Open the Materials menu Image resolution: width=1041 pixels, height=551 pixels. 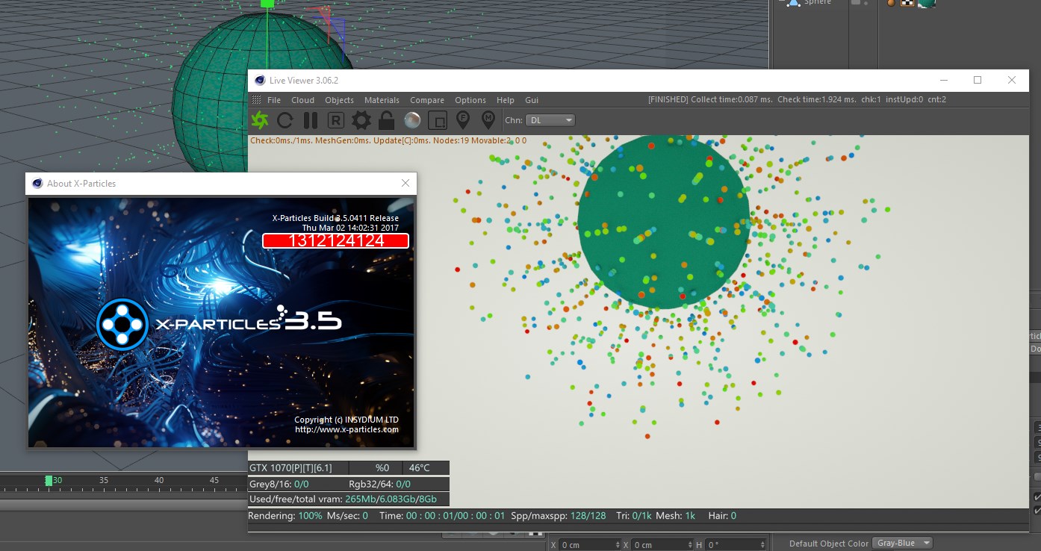(x=382, y=100)
